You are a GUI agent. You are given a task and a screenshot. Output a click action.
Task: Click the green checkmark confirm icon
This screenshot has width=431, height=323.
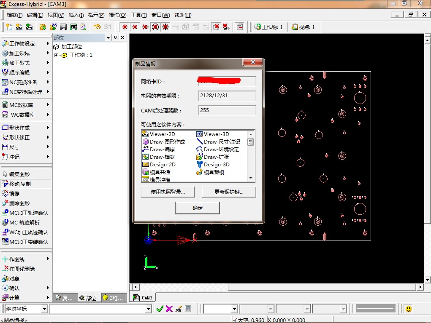tap(160, 309)
